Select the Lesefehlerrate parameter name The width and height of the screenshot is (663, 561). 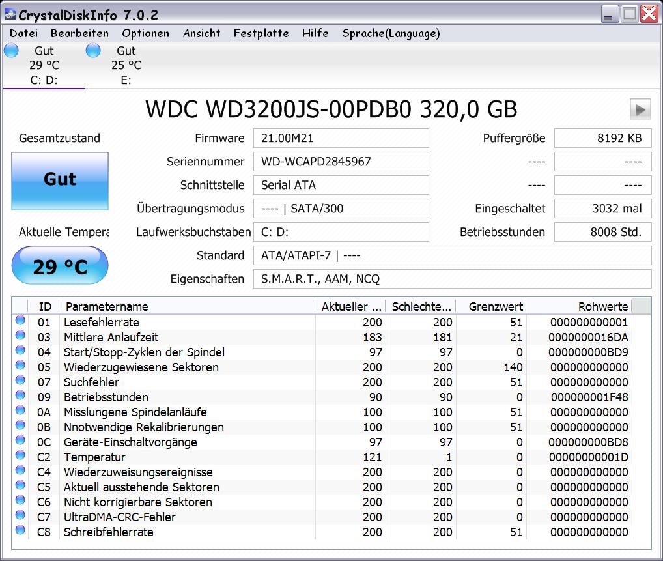tap(102, 323)
